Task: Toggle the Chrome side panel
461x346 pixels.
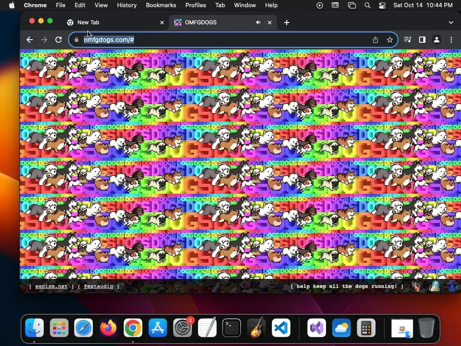Action: [422, 40]
